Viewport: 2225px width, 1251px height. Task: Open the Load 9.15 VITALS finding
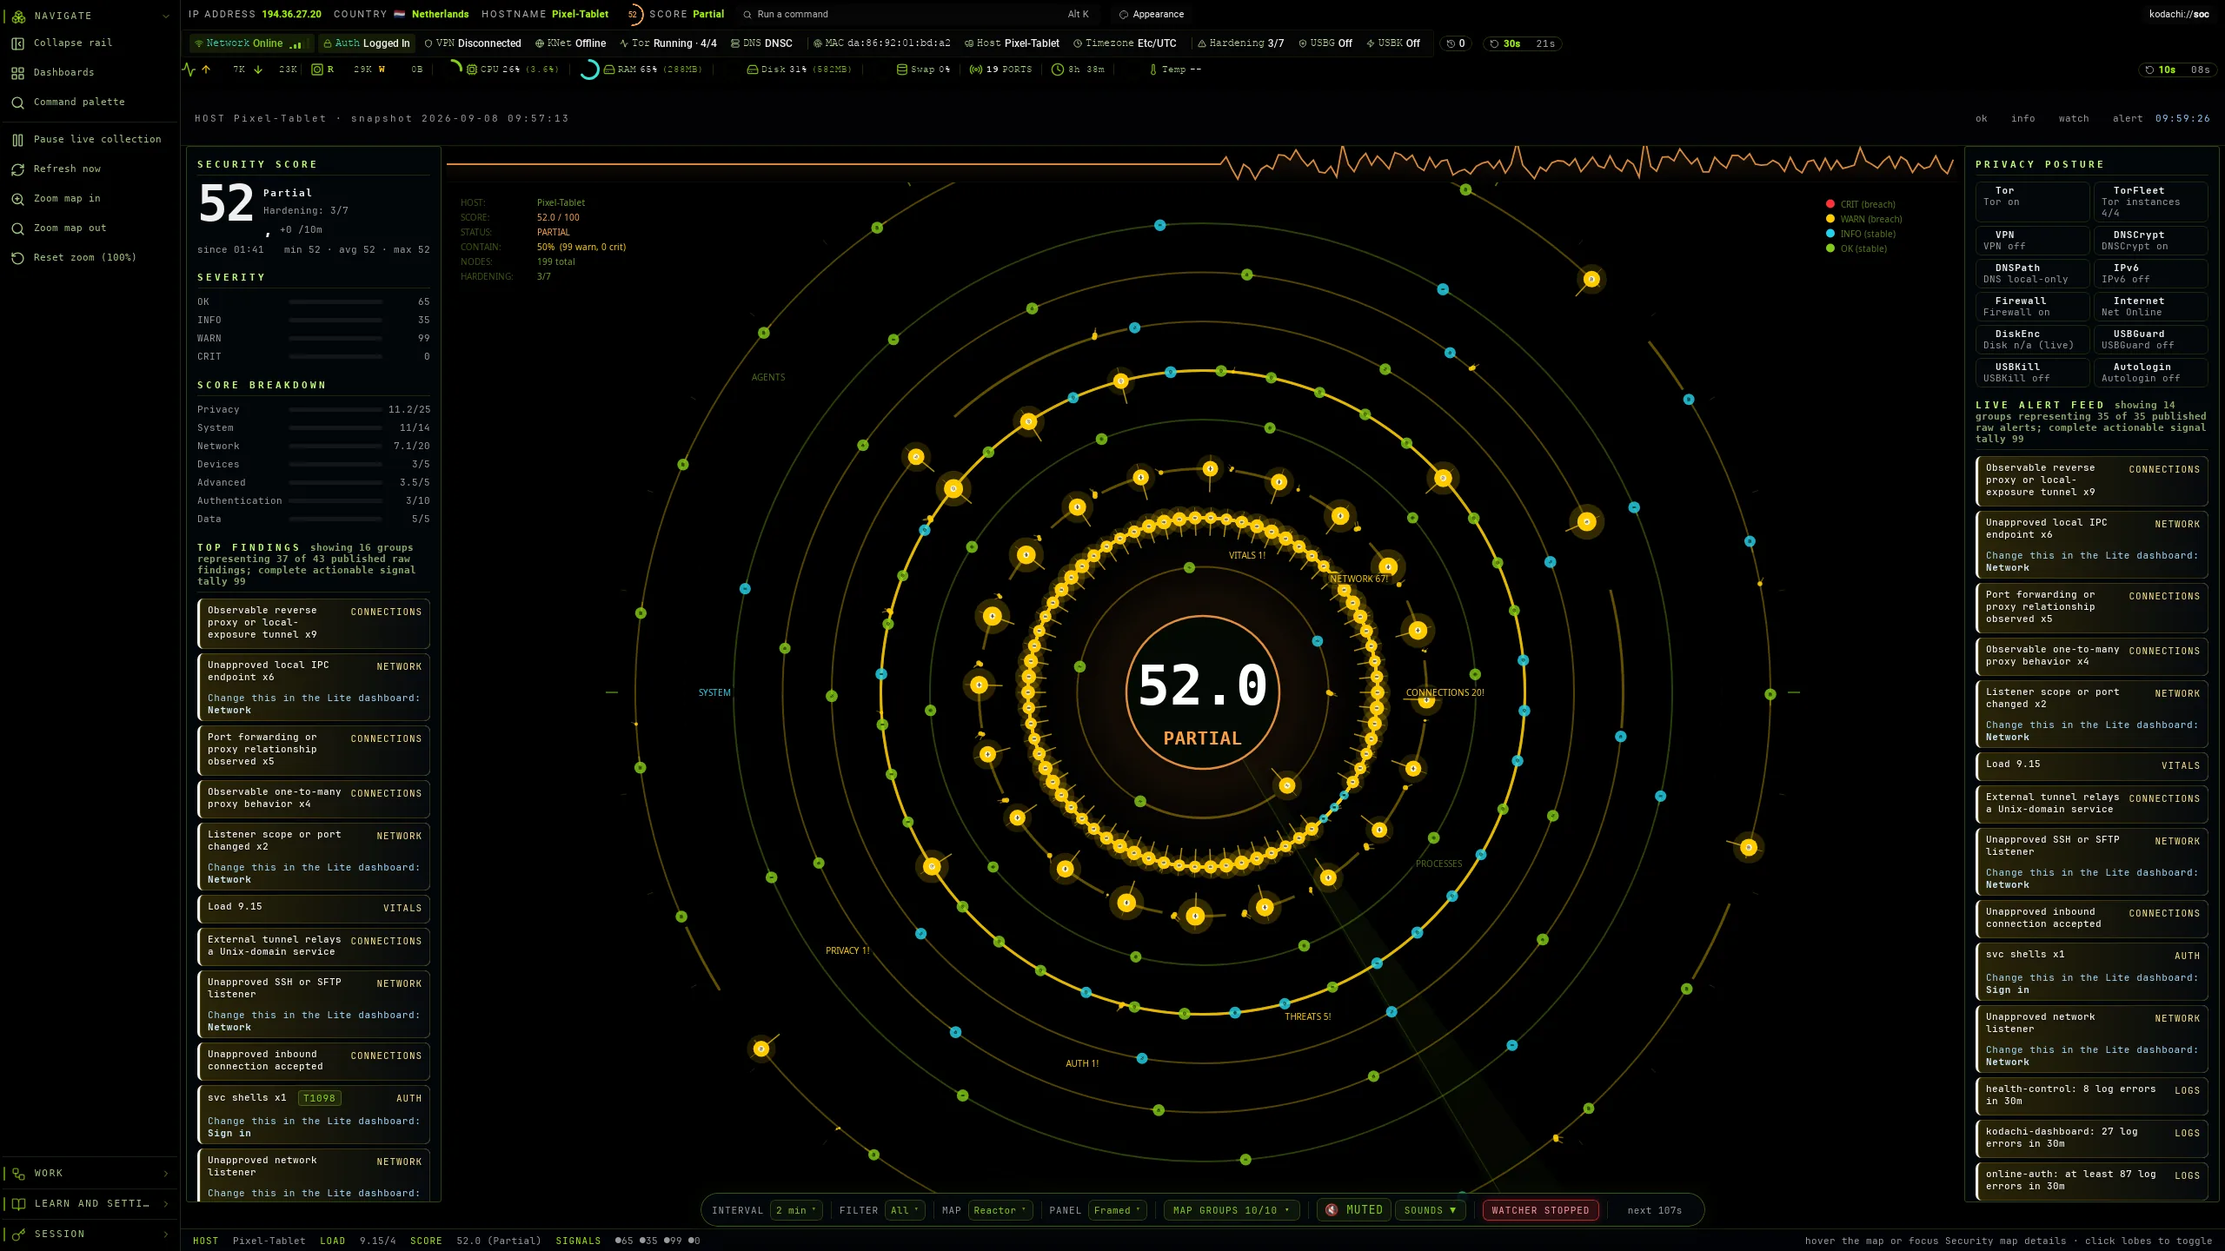coord(314,908)
